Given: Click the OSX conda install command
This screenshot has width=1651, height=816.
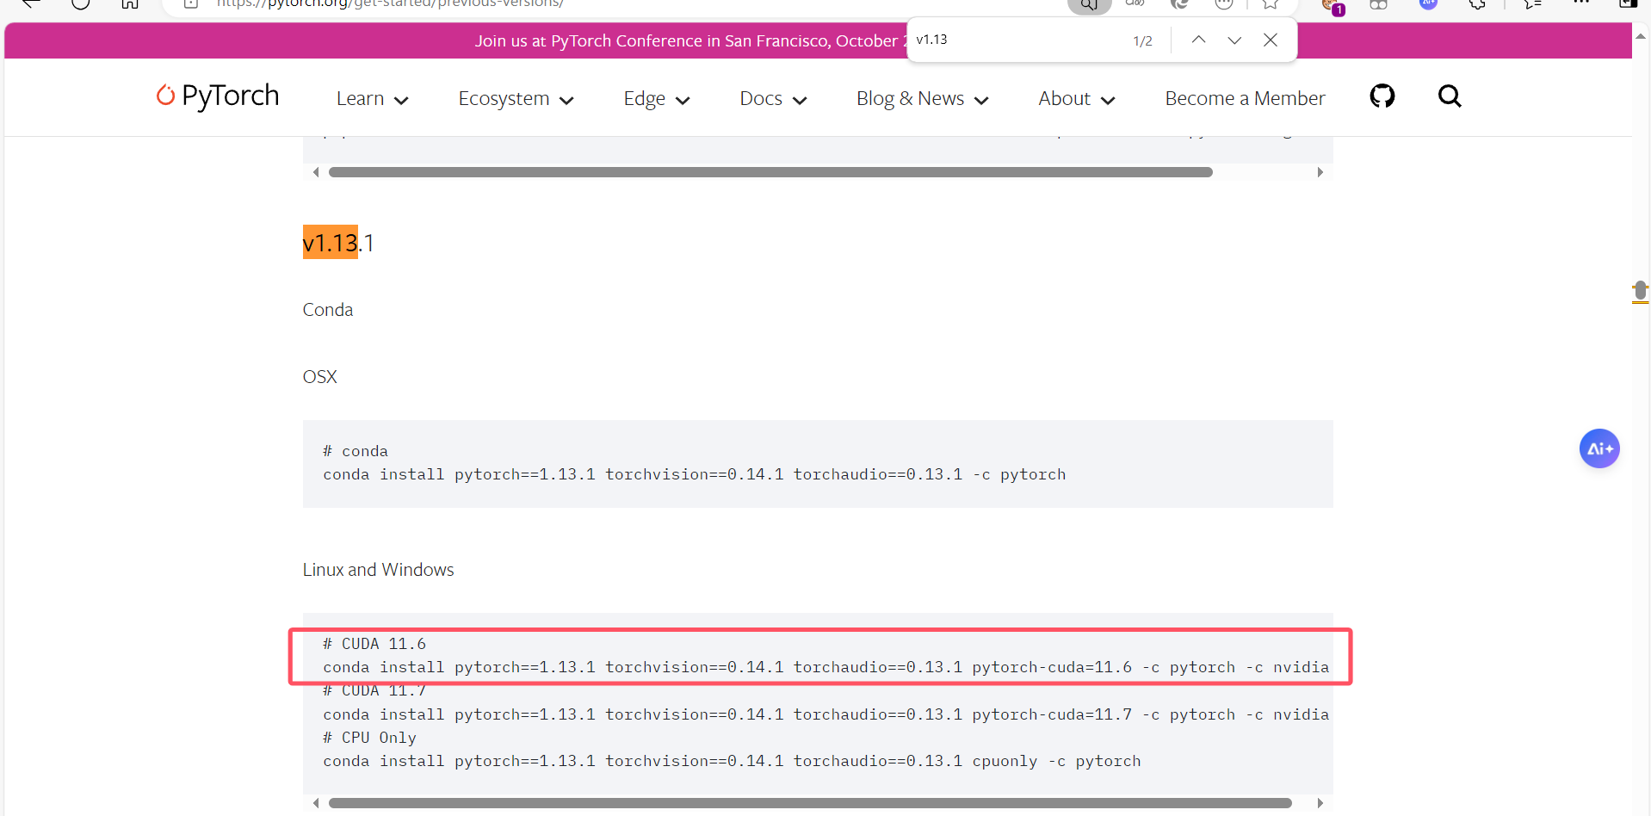Looking at the screenshot, I should (695, 474).
